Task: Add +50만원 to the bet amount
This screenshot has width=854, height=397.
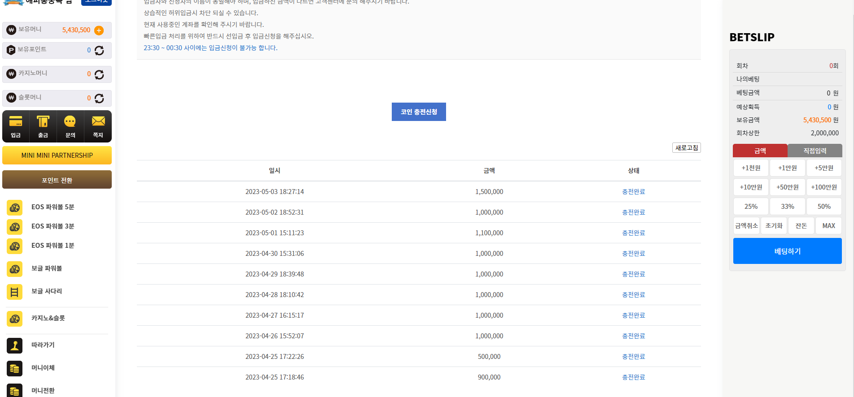Action: [788, 187]
